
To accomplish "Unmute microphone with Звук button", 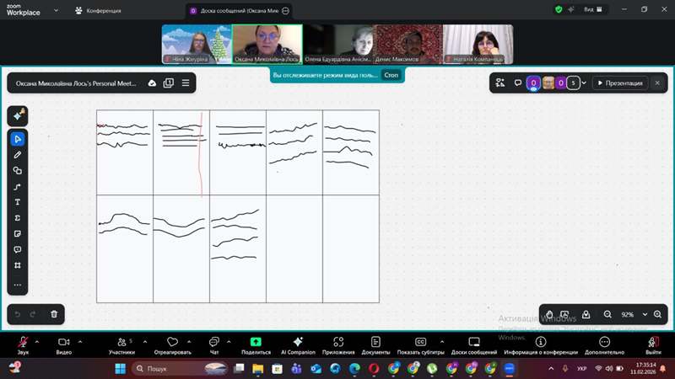I will (23, 345).
